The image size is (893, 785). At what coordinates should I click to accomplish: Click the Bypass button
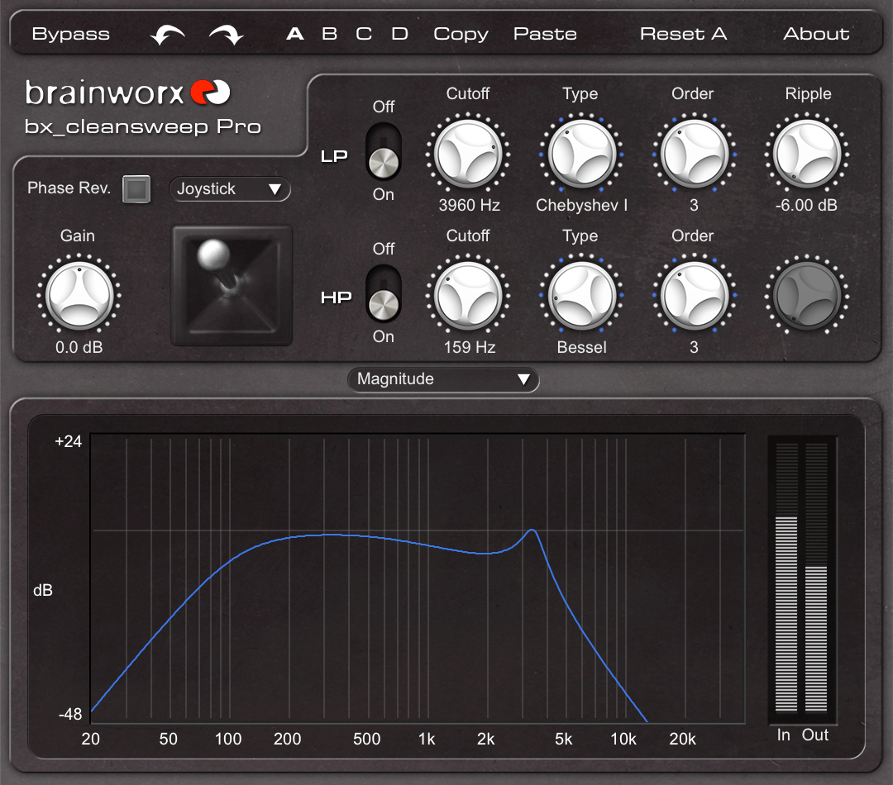pyautogui.click(x=70, y=33)
